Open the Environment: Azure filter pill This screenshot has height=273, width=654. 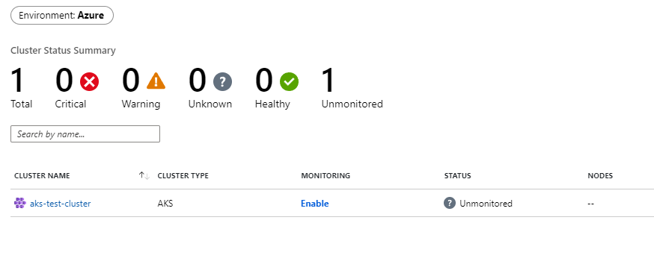[x=62, y=16]
